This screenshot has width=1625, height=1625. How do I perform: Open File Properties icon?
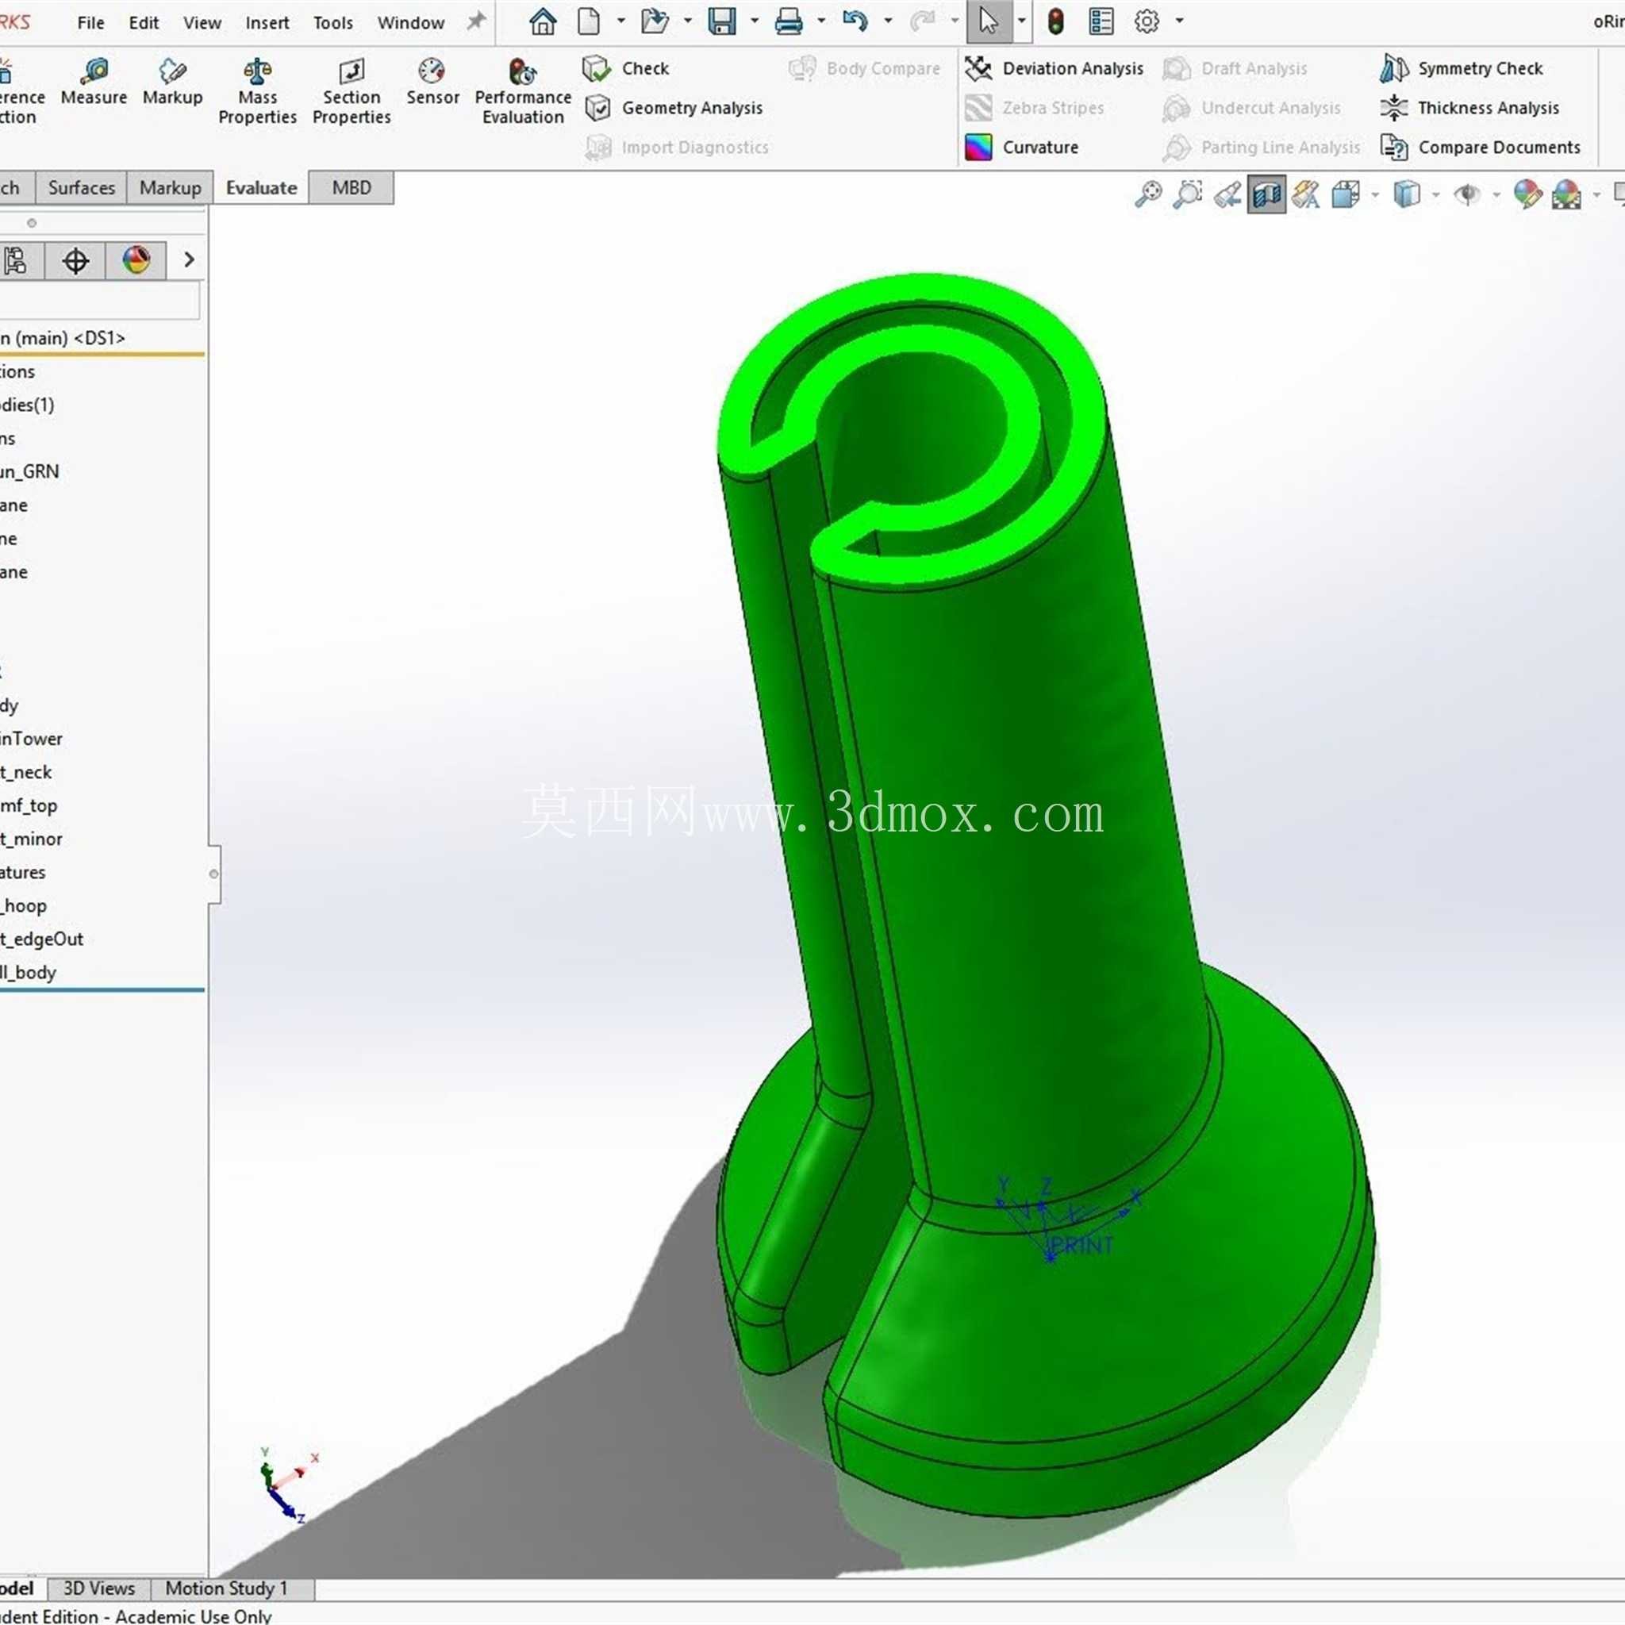(1101, 21)
